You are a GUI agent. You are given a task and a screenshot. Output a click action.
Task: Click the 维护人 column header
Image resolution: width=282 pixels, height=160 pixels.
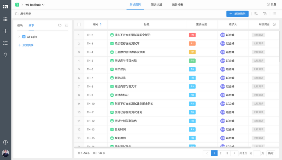click(x=233, y=24)
